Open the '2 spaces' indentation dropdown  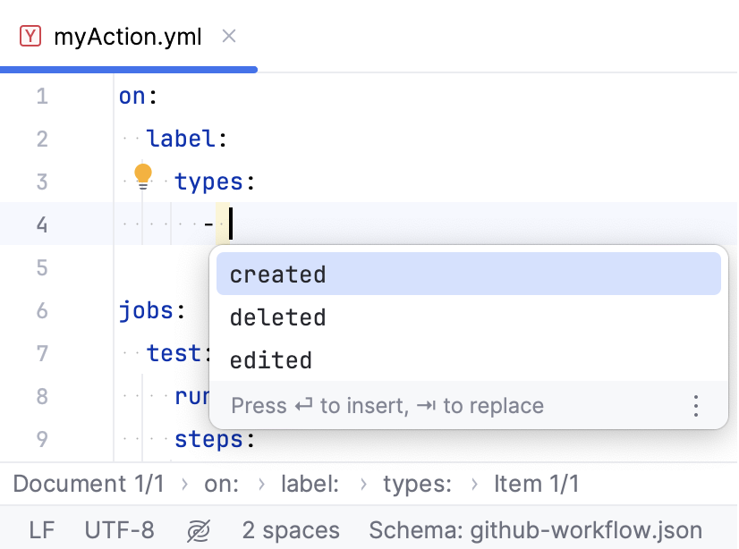click(290, 529)
